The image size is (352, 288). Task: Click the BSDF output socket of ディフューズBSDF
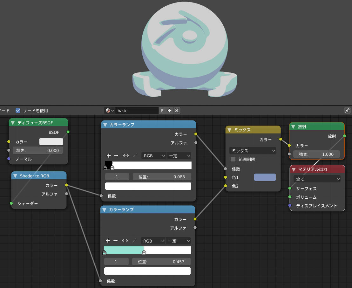point(68,132)
